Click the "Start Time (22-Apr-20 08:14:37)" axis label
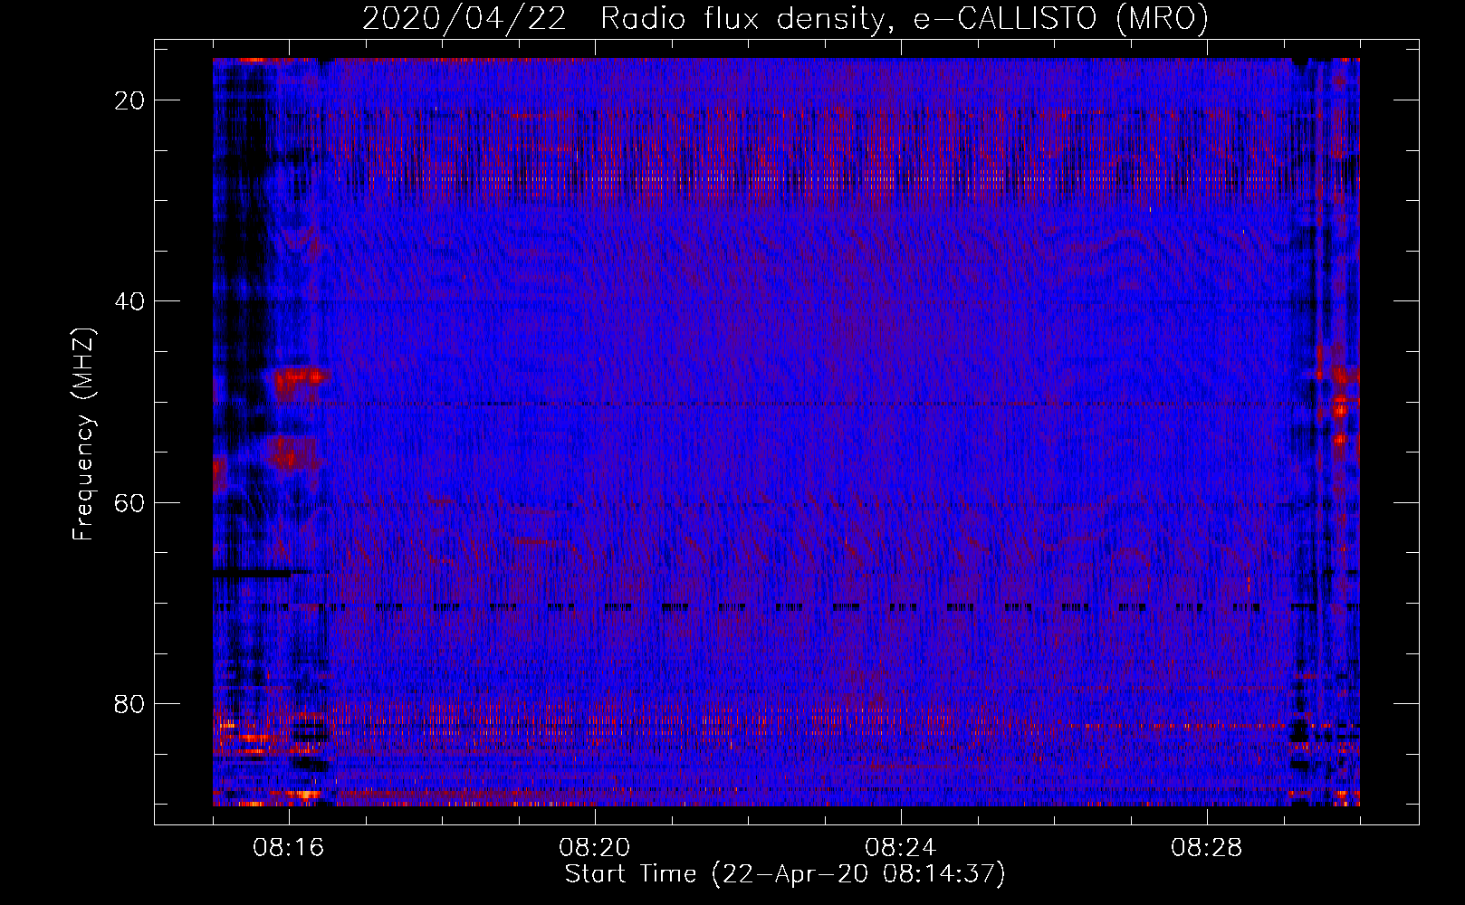The height and width of the screenshot is (905, 1465). (785, 874)
